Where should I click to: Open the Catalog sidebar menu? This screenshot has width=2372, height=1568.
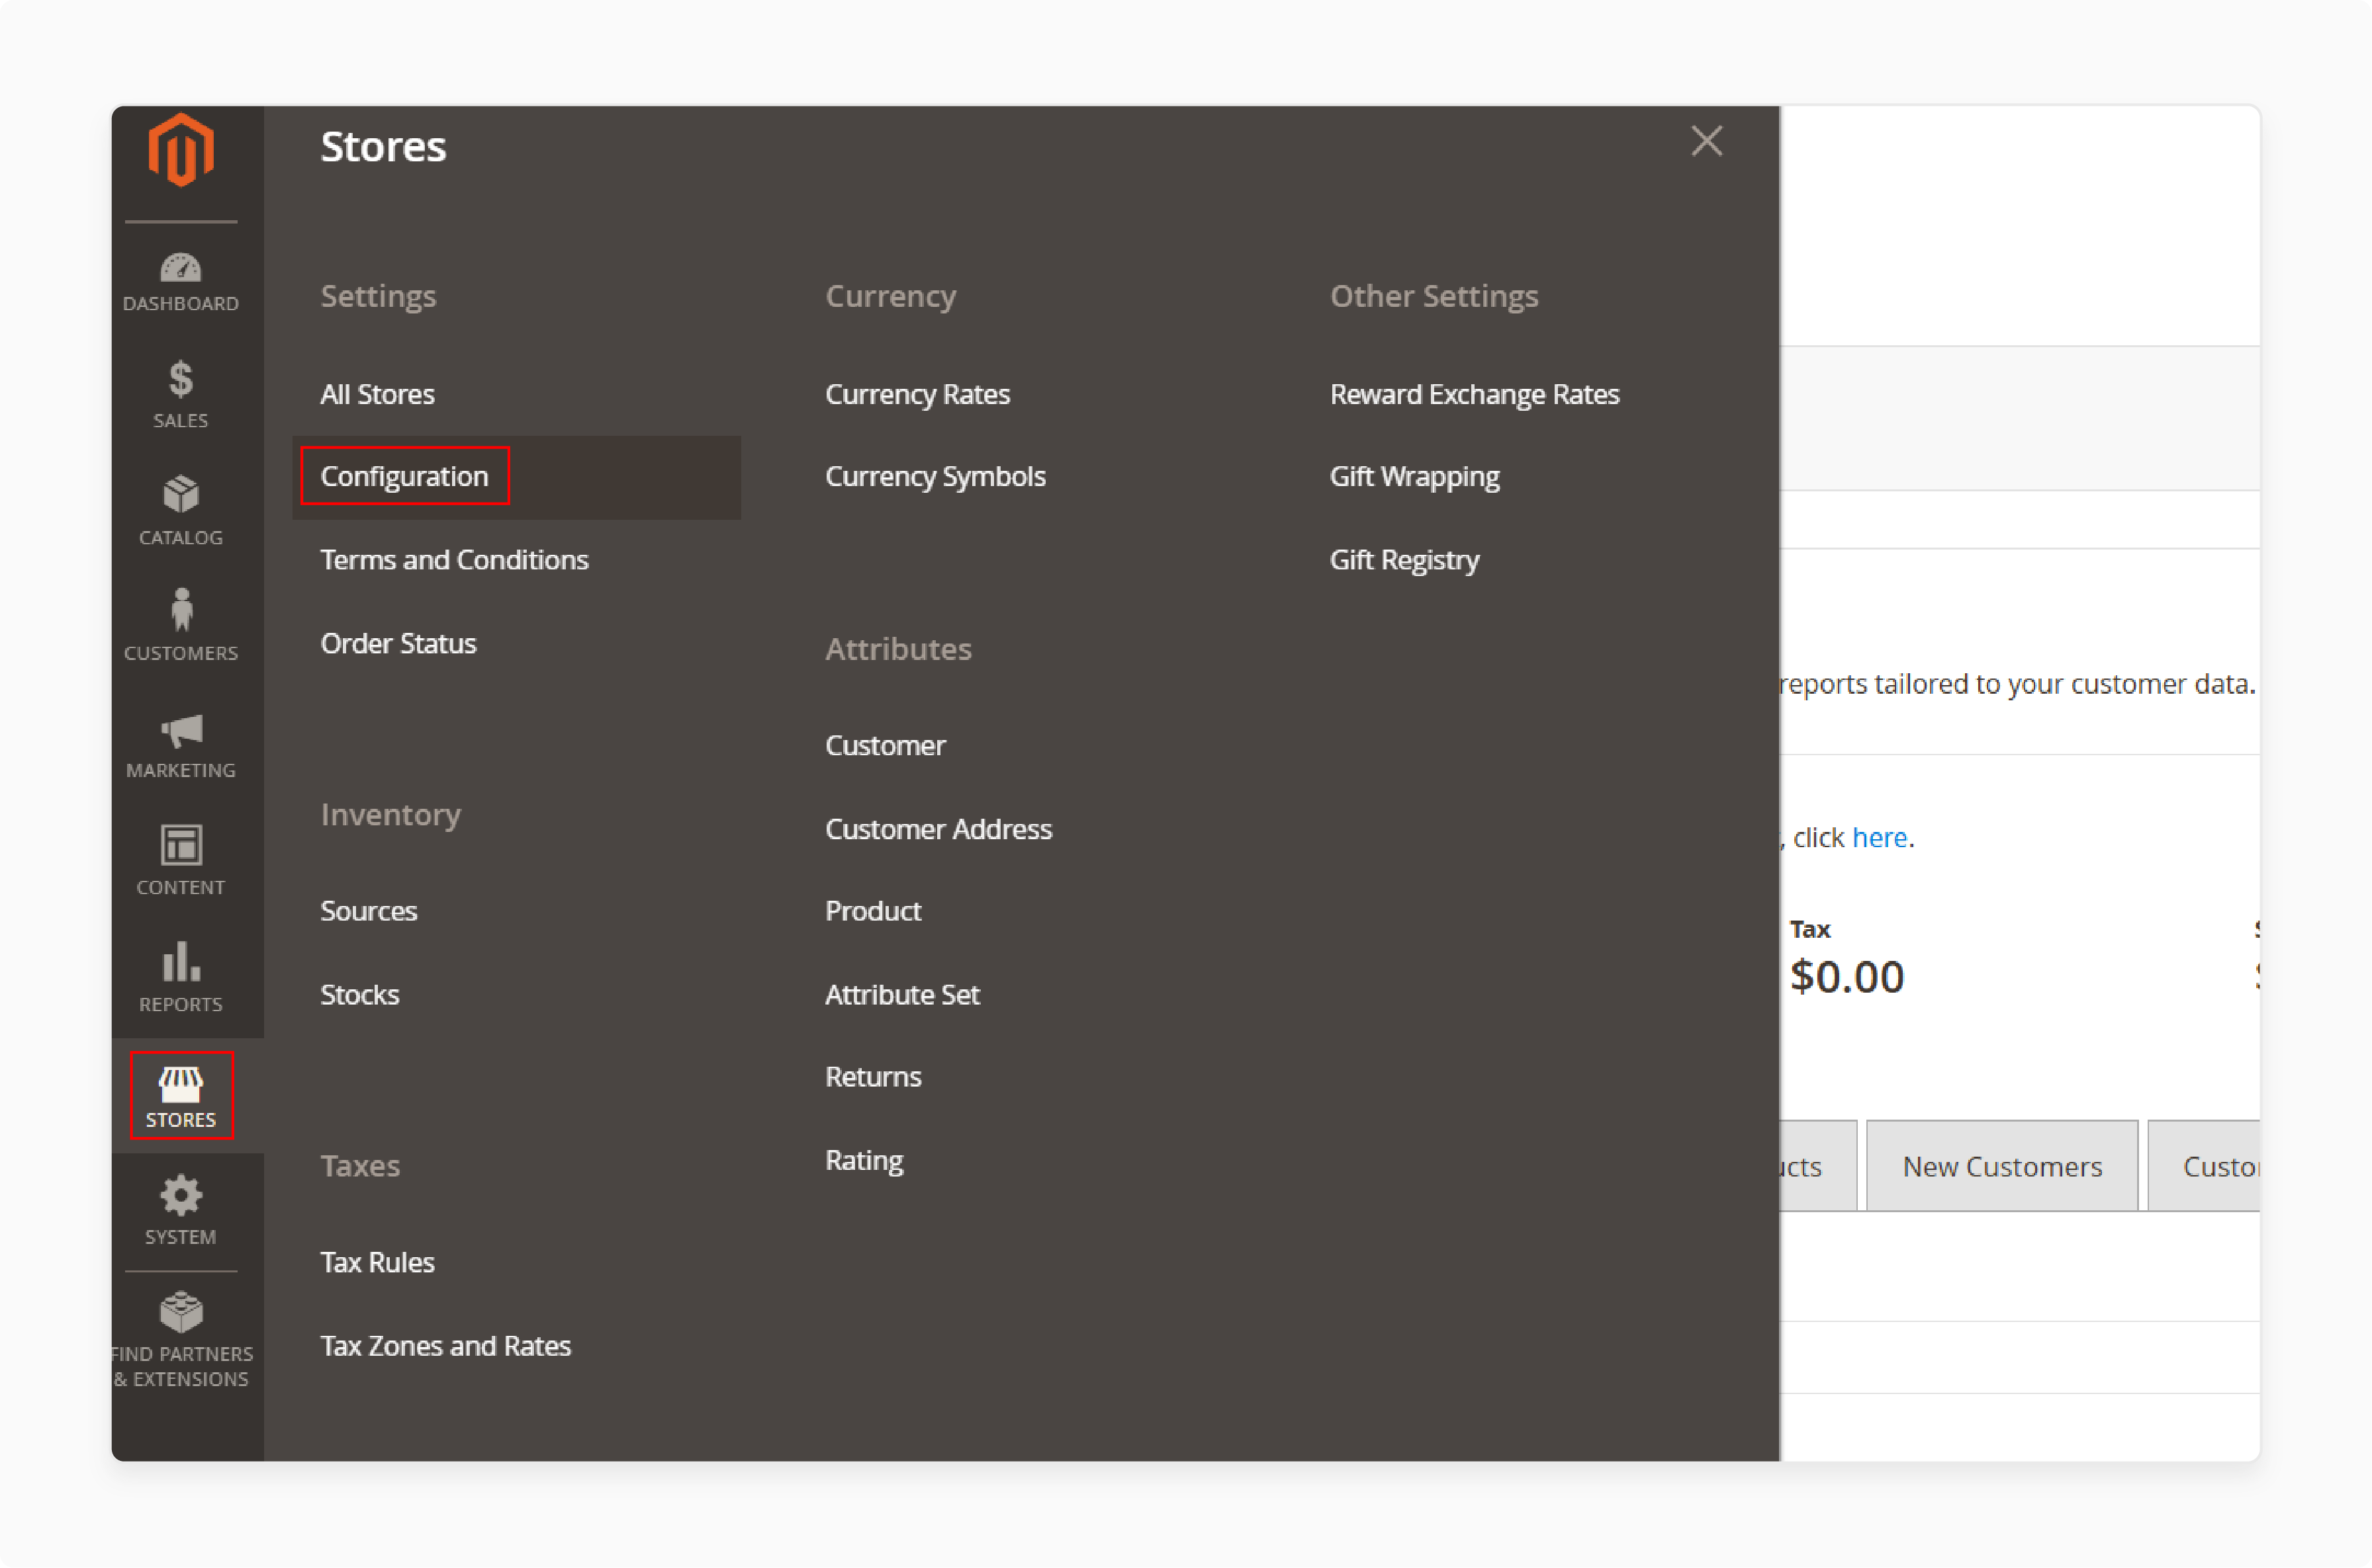click(181, 511)
